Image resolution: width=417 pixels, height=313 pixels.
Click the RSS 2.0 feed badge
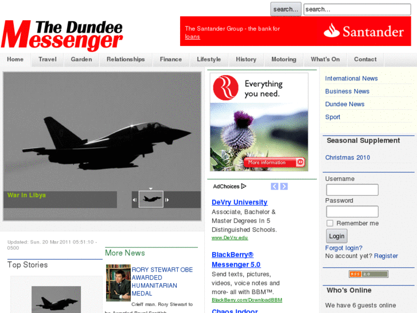[x=368, y=274]
